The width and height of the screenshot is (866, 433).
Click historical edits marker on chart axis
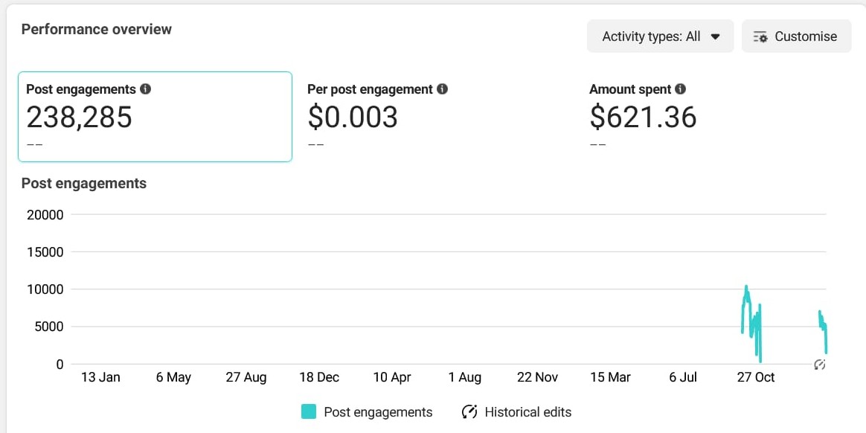[x=820, y=365]
